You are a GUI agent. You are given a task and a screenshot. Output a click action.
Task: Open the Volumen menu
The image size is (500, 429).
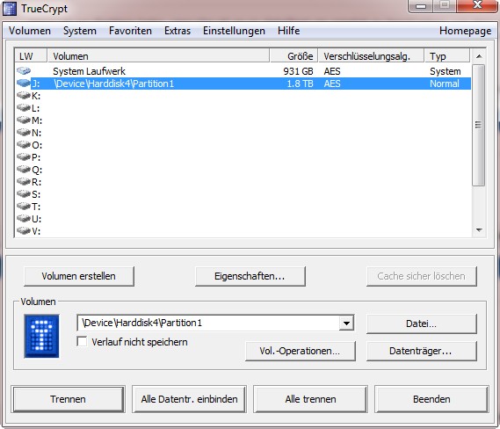click(x=30, y=31)
